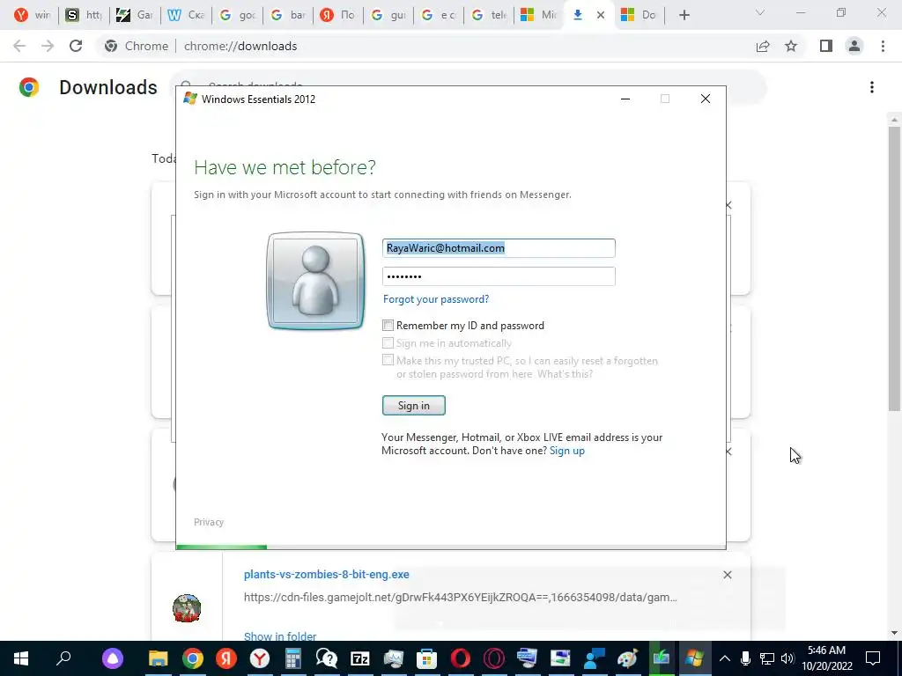Open Opera GX outline icon in taskbar
902x676 pixels.
point(493,658)
